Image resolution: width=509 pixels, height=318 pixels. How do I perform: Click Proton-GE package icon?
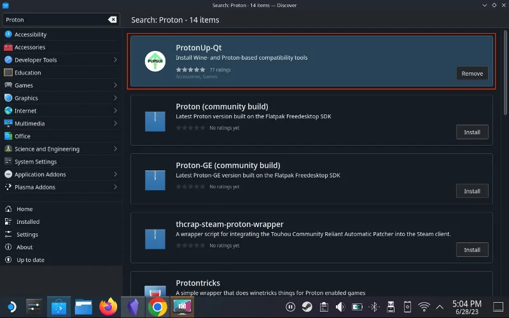[x=155, y=180]
